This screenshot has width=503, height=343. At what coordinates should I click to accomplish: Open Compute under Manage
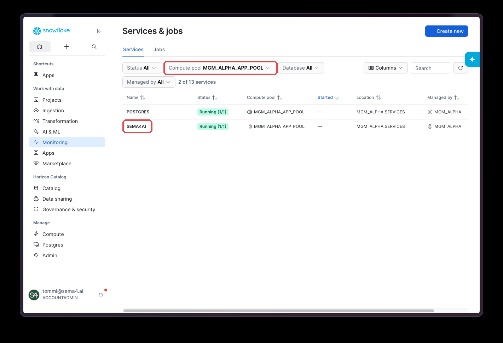[x=67, y=234]
